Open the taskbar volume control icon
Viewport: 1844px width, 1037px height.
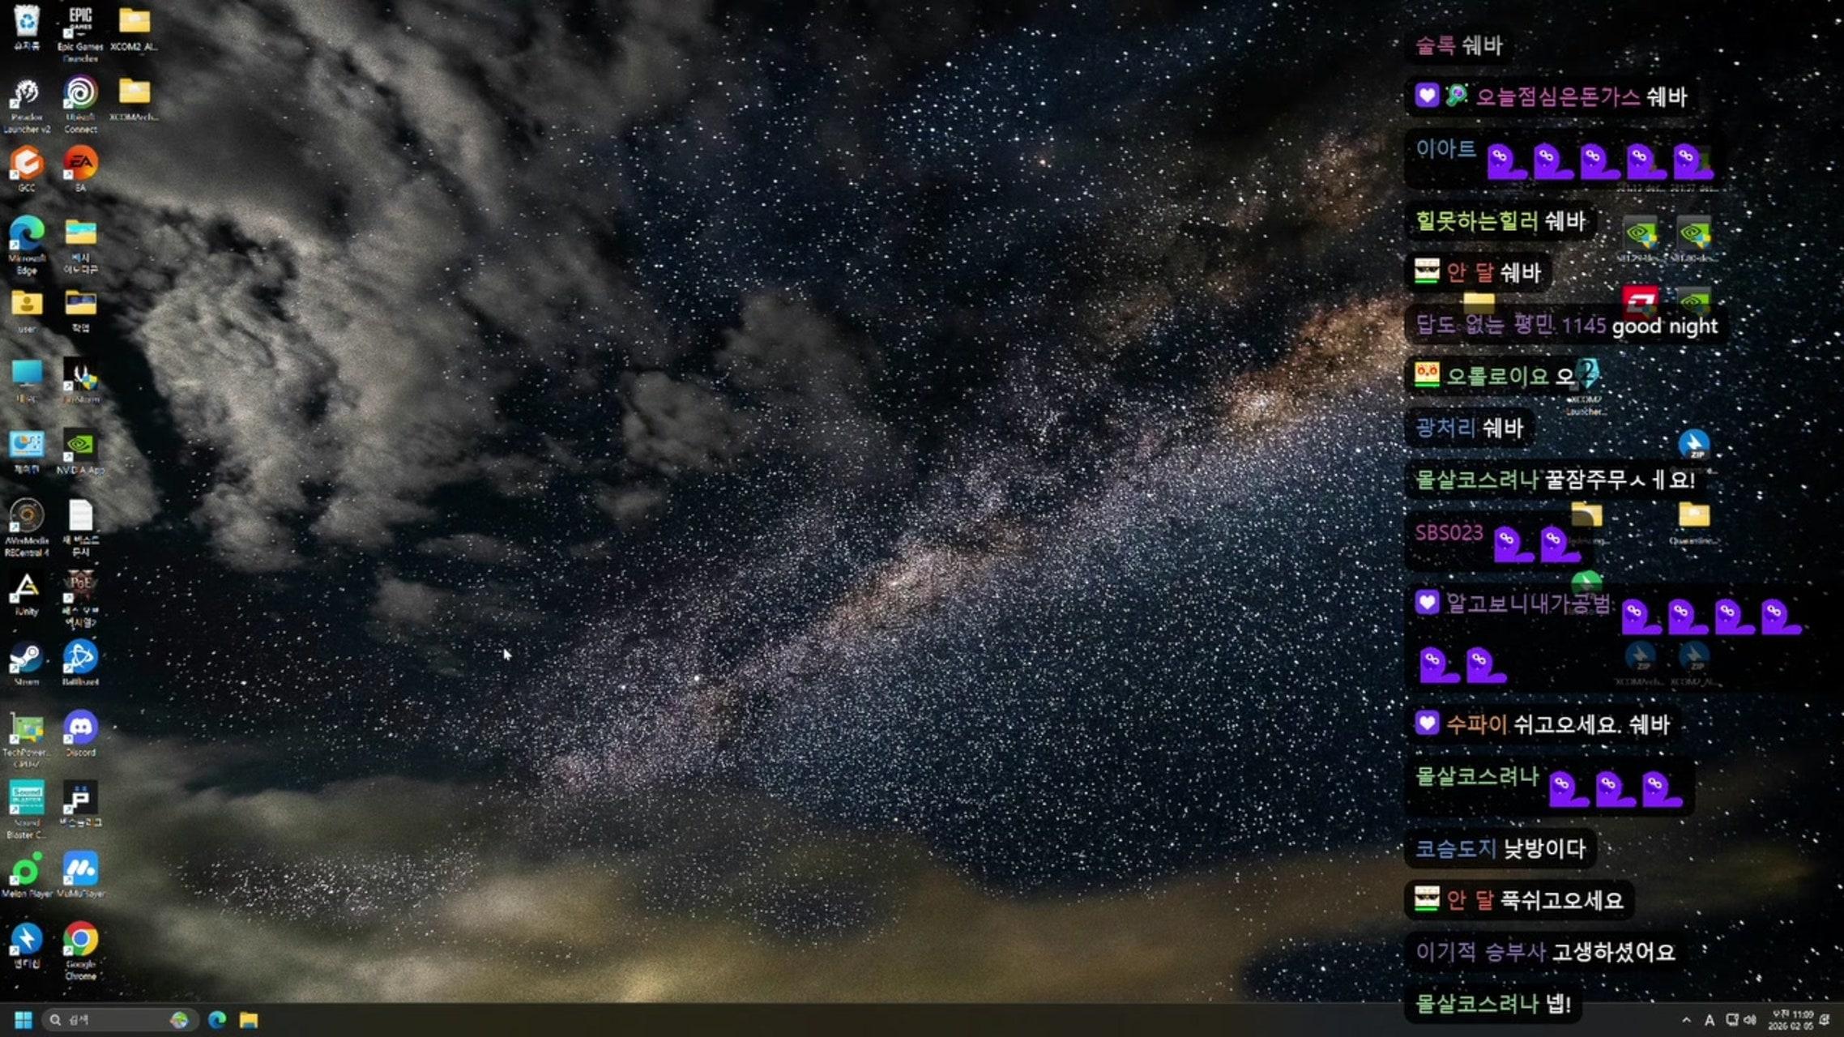(x=1750, y=1020)
